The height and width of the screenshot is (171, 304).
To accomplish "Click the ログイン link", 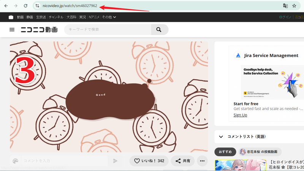I will pyautogui.click(x=285, y=17).
